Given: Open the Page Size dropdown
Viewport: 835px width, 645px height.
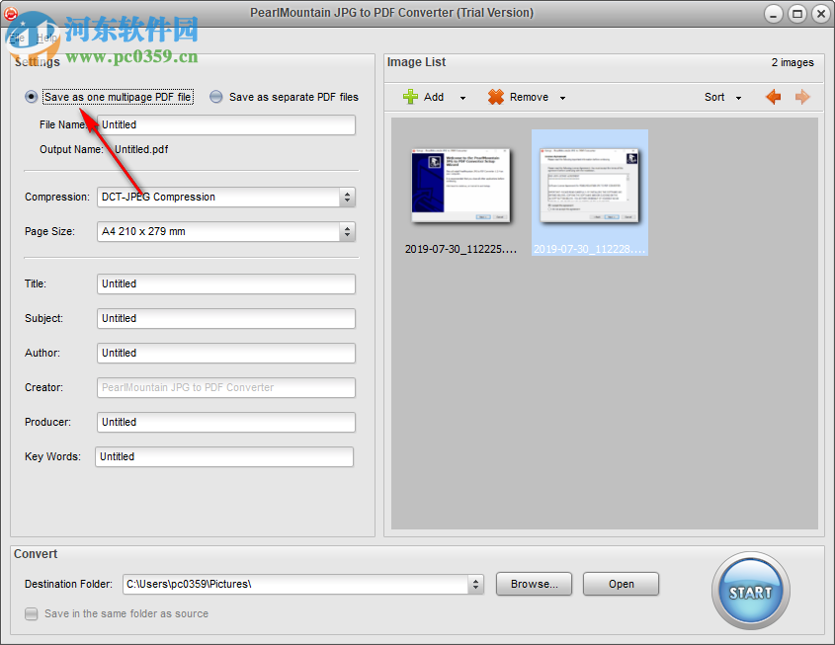Looking at the screenshot, I should tap(347, 231).
